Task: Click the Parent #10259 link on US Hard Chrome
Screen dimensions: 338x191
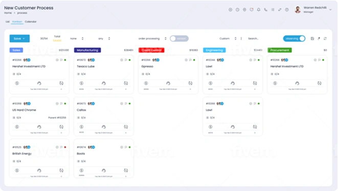Action: click(x=57, y=117)
